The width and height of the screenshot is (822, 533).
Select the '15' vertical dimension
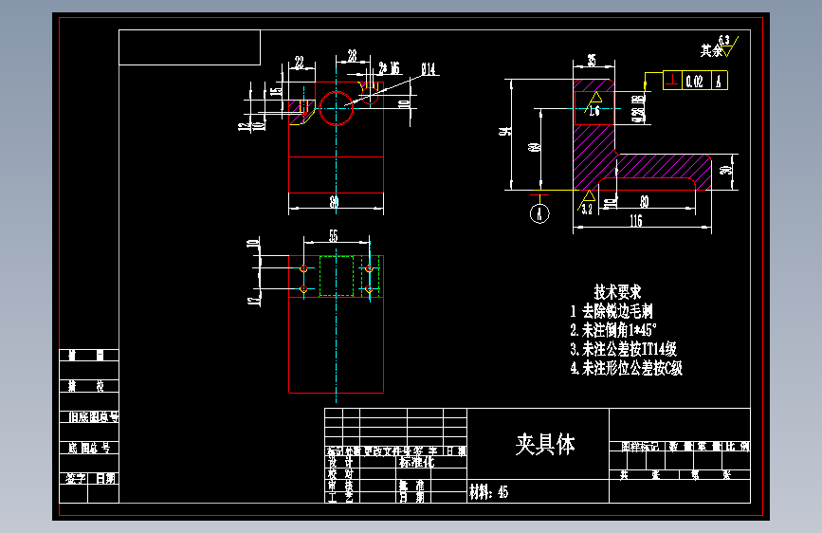click(276, 91)
